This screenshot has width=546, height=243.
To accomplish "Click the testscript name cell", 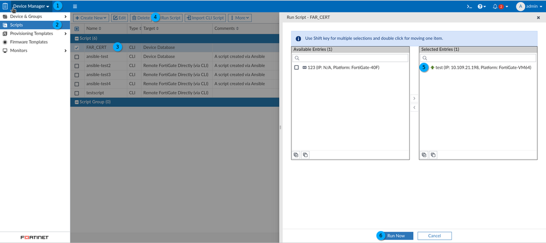I will click(x=95, y=93).
